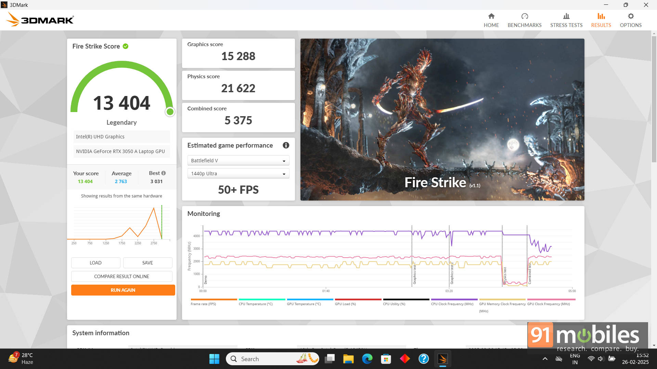This screenshot has height=369, width=657.
Task: Click the green validated checkmark icon
Action: pyautogui.click(x=126, y=46)
